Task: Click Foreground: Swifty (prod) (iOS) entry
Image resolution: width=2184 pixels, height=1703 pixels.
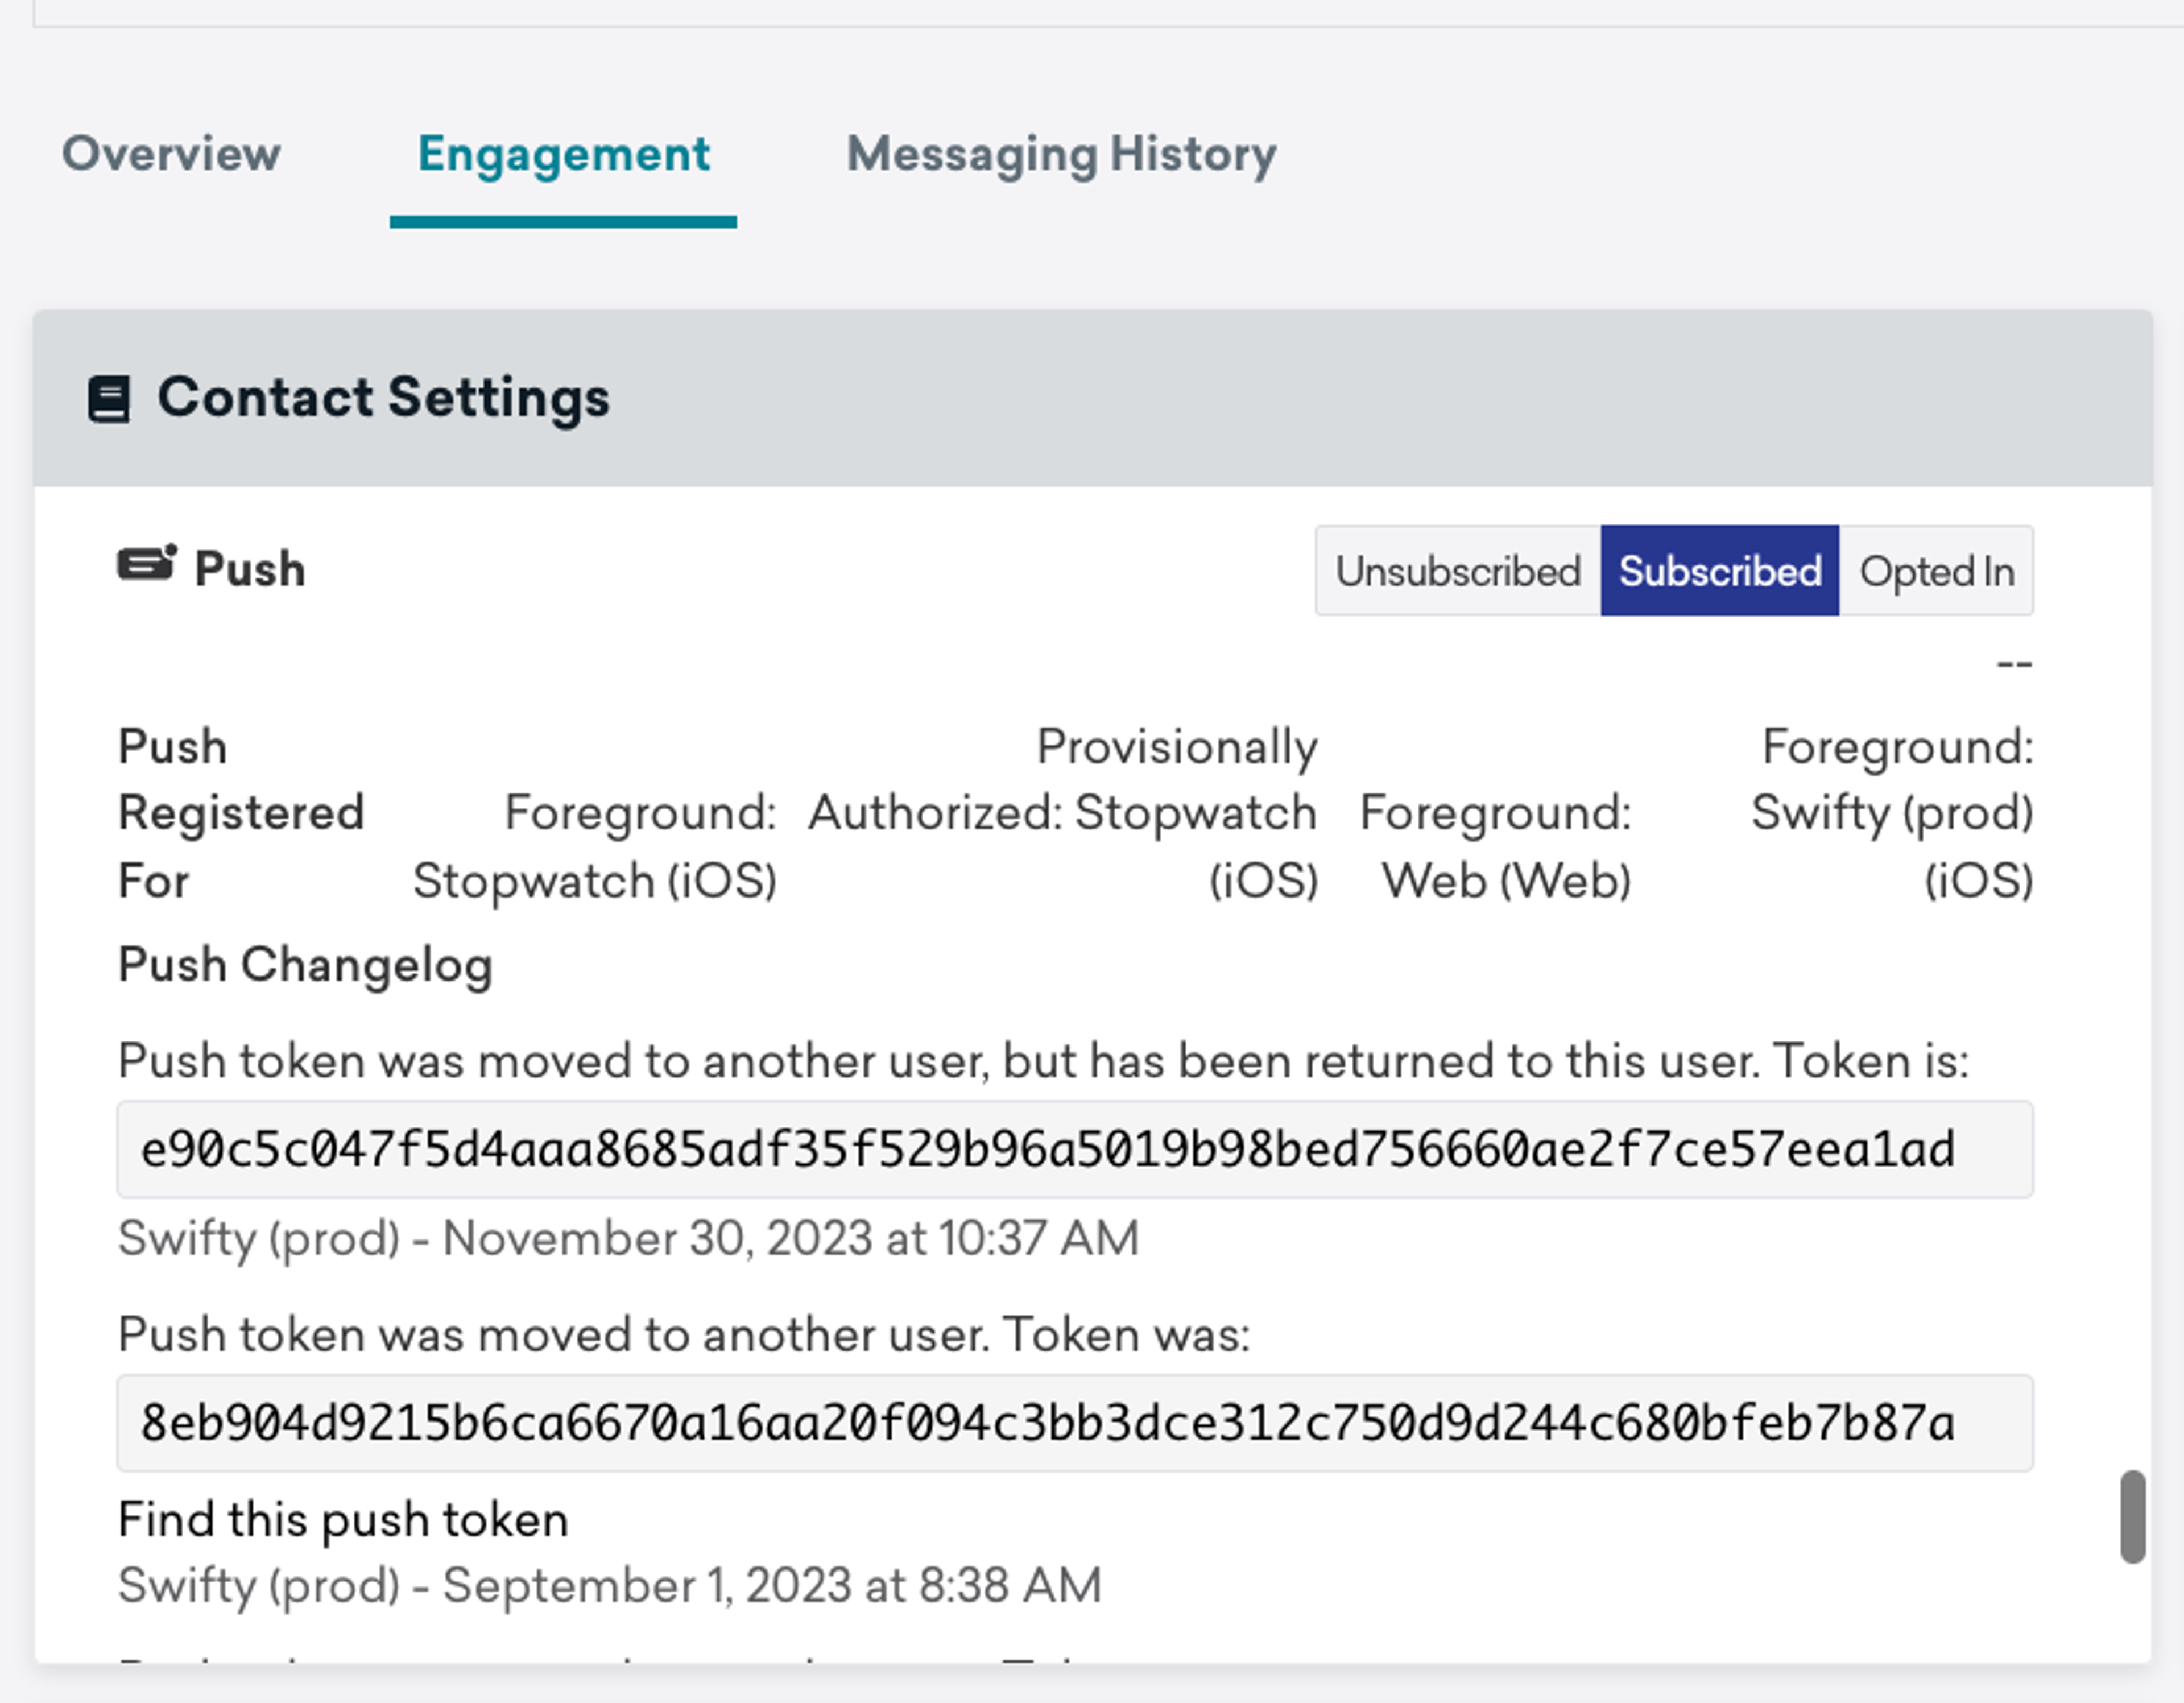Action: click(x=1892, y=813)
